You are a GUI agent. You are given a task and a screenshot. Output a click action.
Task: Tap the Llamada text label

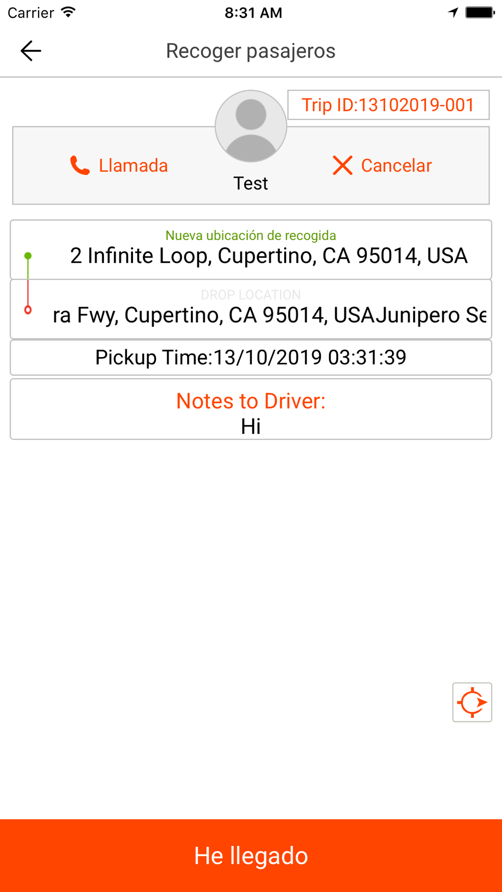coord(133,166)
